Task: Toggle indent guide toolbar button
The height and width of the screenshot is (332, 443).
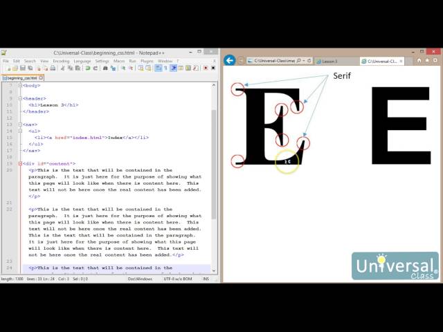Action: point(173,68)
